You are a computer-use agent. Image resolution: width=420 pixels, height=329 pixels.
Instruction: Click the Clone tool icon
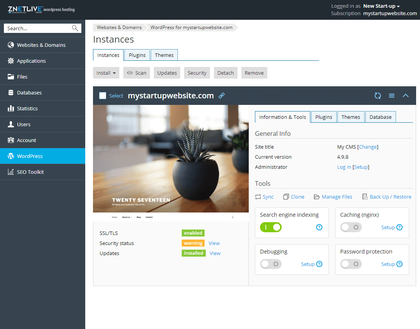(286, 197)
